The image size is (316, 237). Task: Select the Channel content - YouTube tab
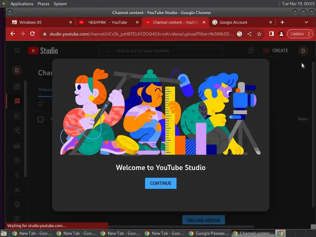(x=175, y=22)
